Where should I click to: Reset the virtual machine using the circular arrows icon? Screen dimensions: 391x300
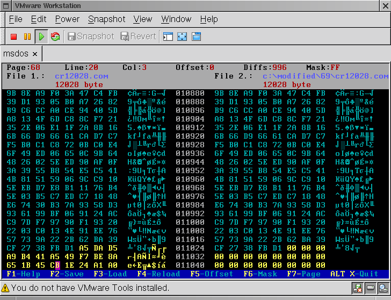55,37
